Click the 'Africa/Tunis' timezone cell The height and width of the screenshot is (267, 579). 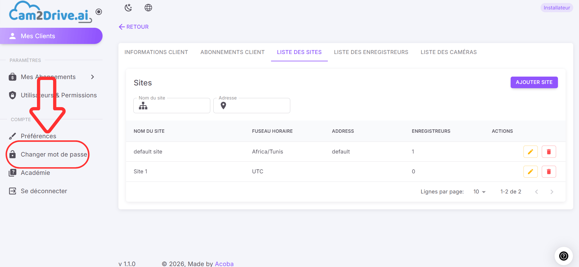(268, 152)
